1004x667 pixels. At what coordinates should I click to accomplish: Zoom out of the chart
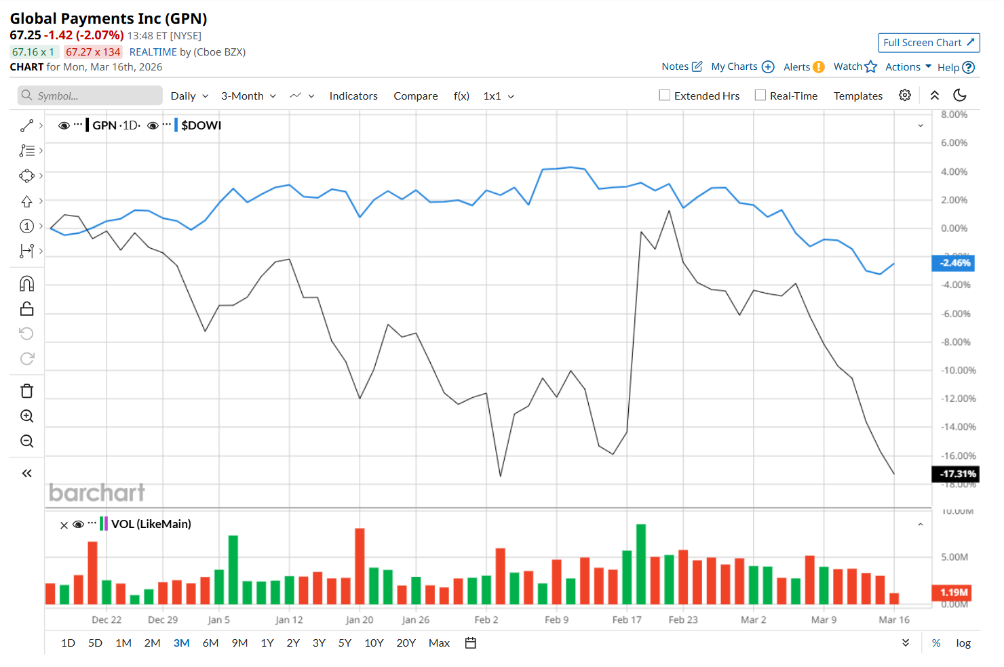26,441
